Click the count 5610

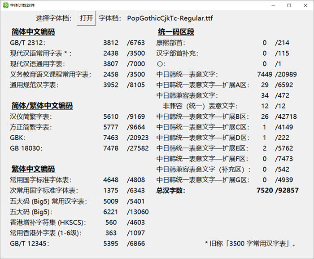[x=111, y=116]
